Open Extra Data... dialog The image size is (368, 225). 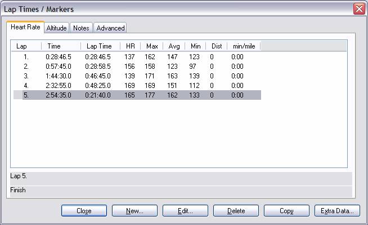pos(337,211)
